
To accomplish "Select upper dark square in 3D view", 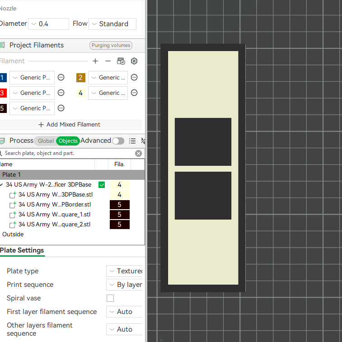I will 203,142.
